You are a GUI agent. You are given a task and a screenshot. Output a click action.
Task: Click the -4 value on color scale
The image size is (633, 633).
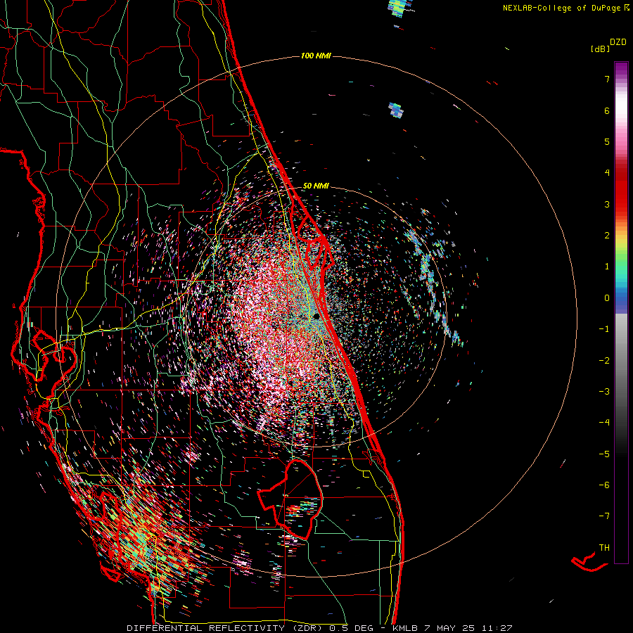pyautogui.click(x=604, y=423)
